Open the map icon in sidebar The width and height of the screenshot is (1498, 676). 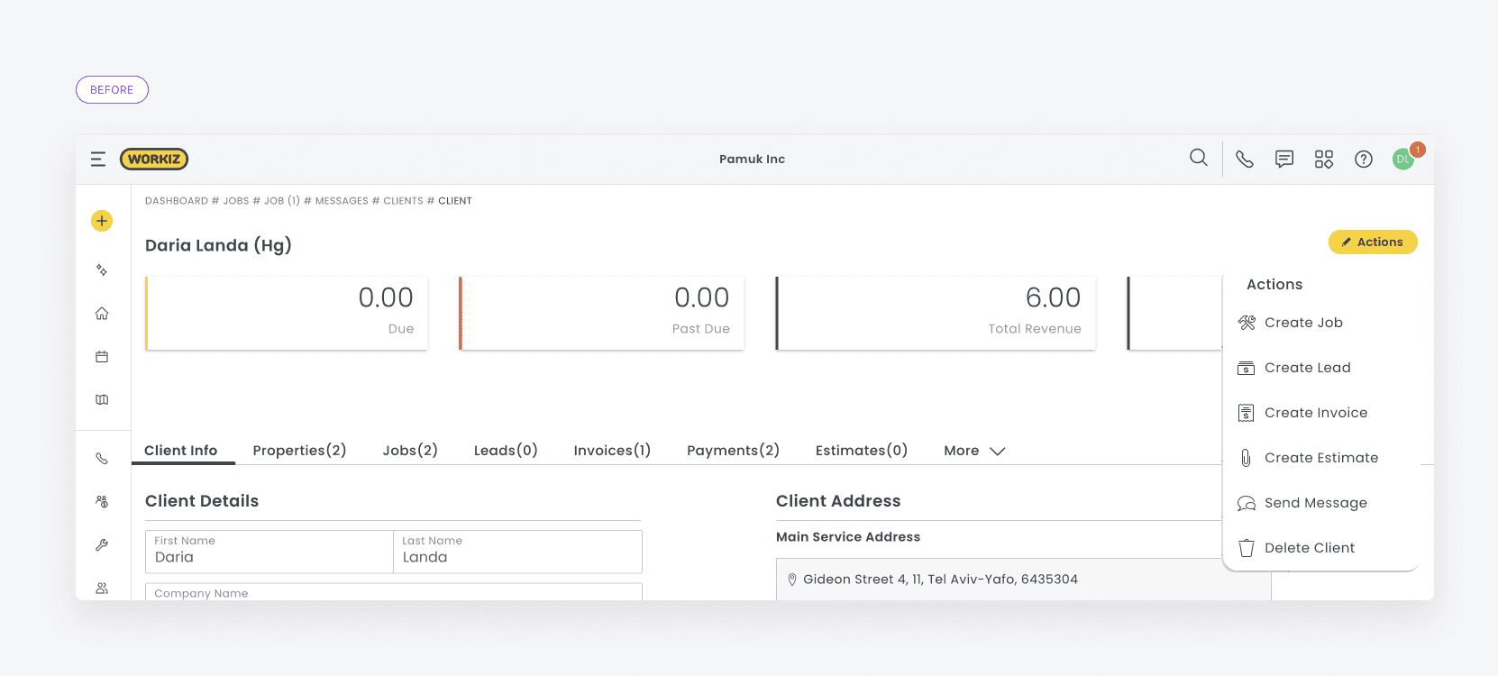tap(102, 400)
